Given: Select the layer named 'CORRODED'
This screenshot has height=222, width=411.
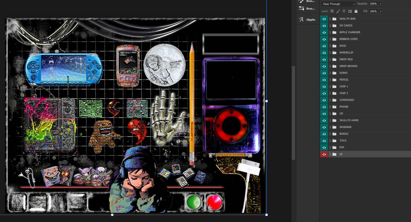Looking at the screenshot, I should coord(347,100).
